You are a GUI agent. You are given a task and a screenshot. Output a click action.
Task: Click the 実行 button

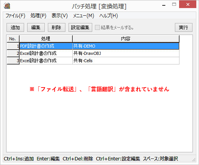[184, 27]
